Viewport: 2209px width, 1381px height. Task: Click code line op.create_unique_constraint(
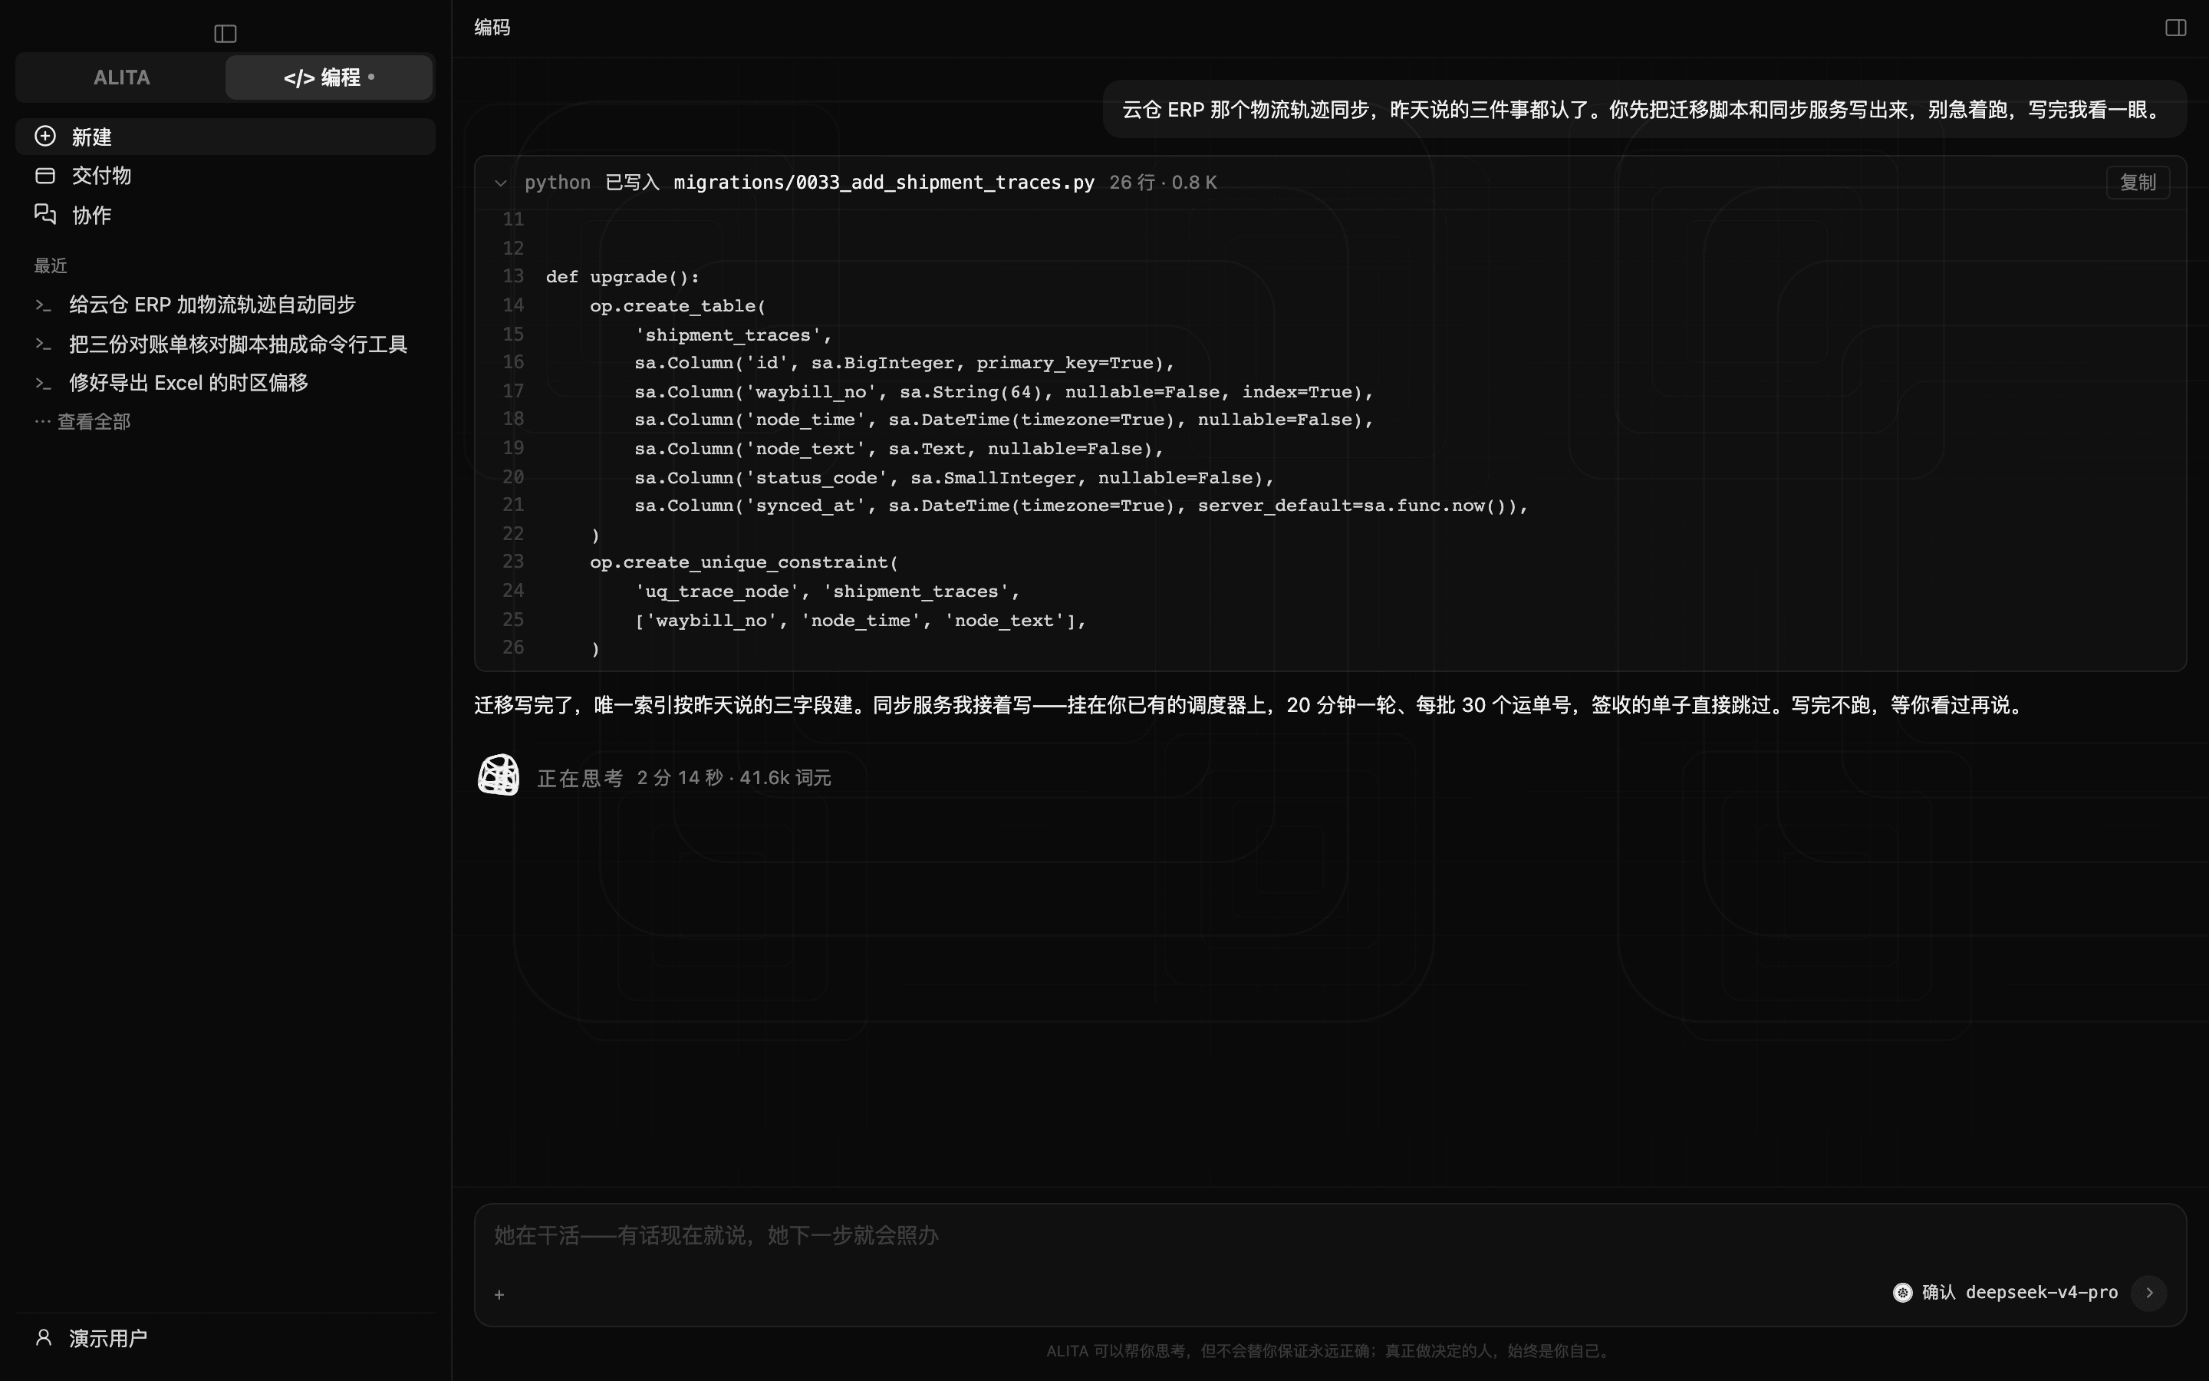pyautogui.click(x=744, y=562)
